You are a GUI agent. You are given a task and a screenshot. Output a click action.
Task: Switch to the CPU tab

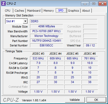[x=7, y=11]
